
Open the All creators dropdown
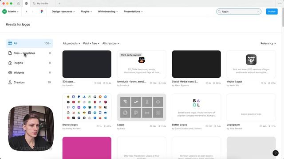pos(110,43)
